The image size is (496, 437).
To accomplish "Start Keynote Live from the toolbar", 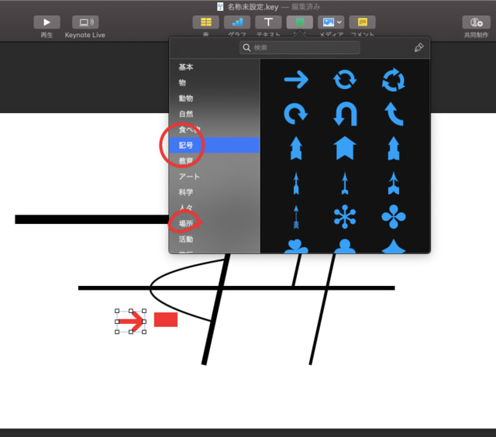I will coord(84,22).
